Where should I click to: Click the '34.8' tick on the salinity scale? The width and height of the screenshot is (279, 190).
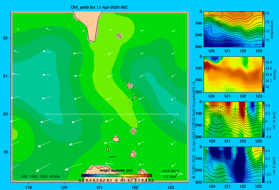[268, 62]
